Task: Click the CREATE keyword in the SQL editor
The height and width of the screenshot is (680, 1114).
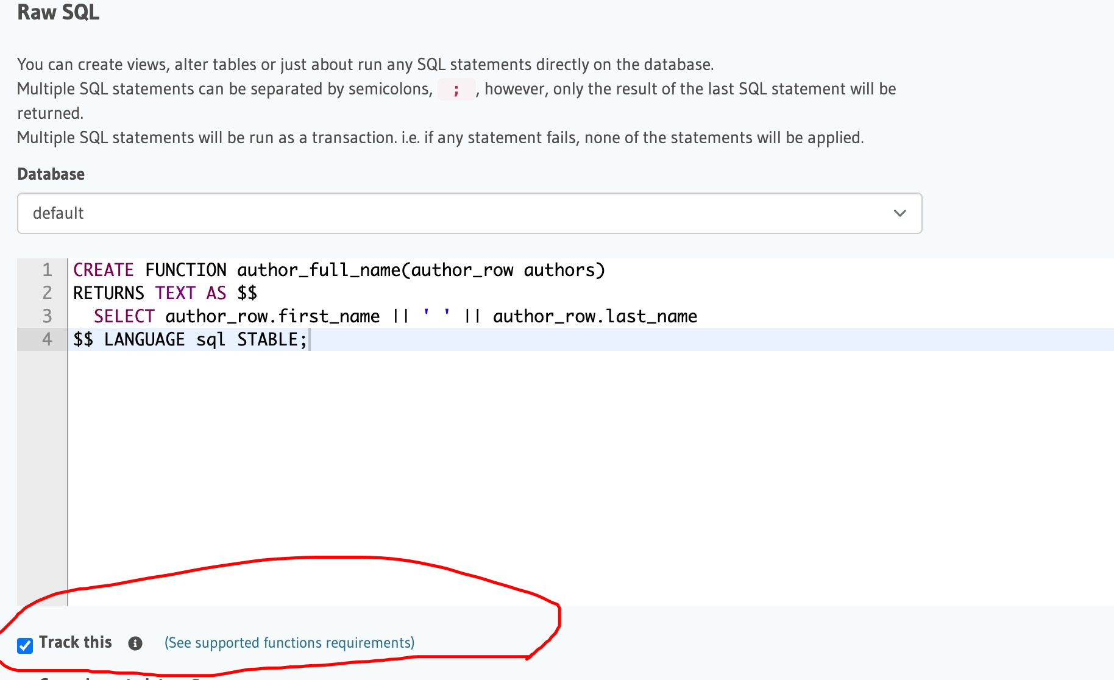Action: pos(102,269)
